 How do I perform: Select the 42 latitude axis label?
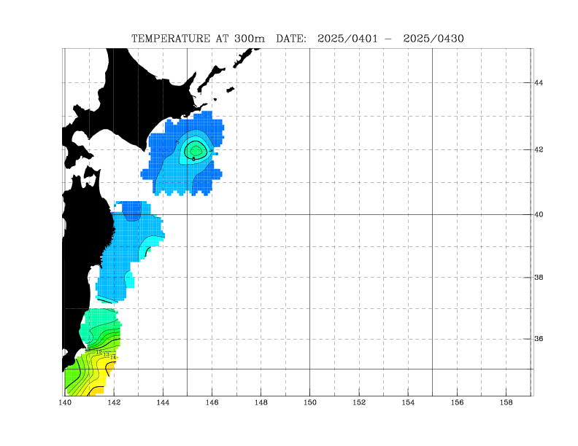click(x=539, y=150)
